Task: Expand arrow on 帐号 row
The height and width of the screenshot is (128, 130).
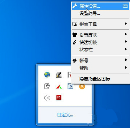Action: (x=126, y=60)
